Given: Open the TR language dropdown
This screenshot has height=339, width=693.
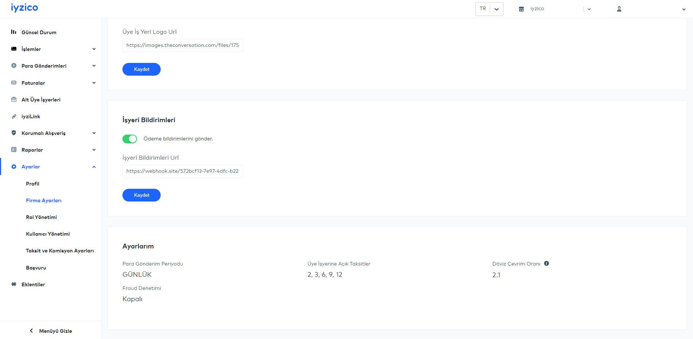Looking at the screenshot, I should [489, 9].
